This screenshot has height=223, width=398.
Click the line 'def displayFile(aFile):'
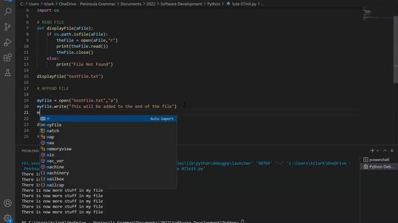[x=65, y=28]
